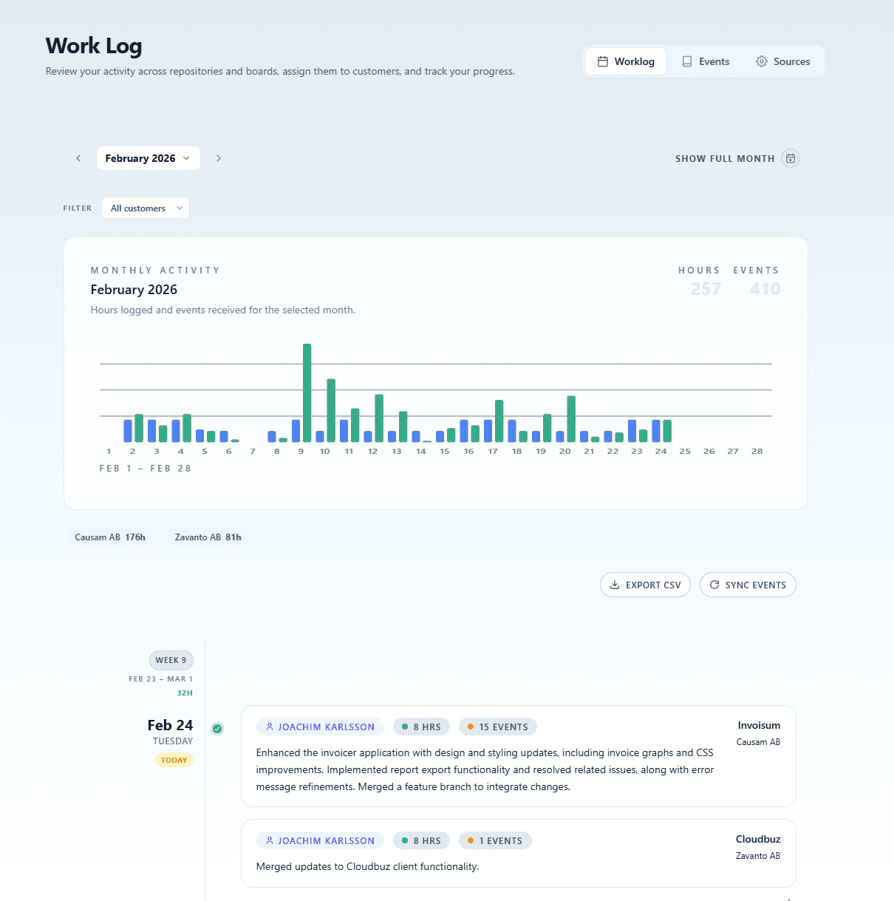This screenshot has width=894, height=901.
Task: Click the orange dot on the 15 EVENTS badge
Action: (471, 727)
